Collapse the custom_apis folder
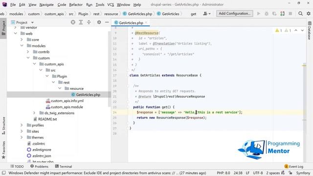 [34, 64]
